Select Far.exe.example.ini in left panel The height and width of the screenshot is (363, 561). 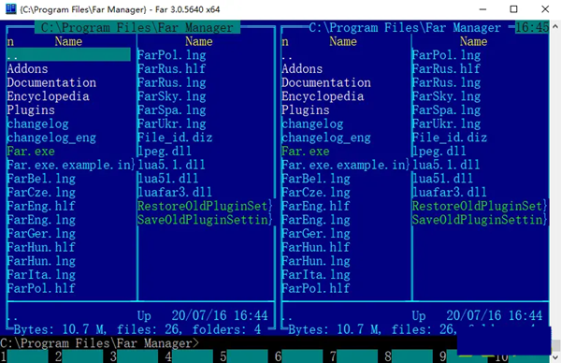point(71,165)
